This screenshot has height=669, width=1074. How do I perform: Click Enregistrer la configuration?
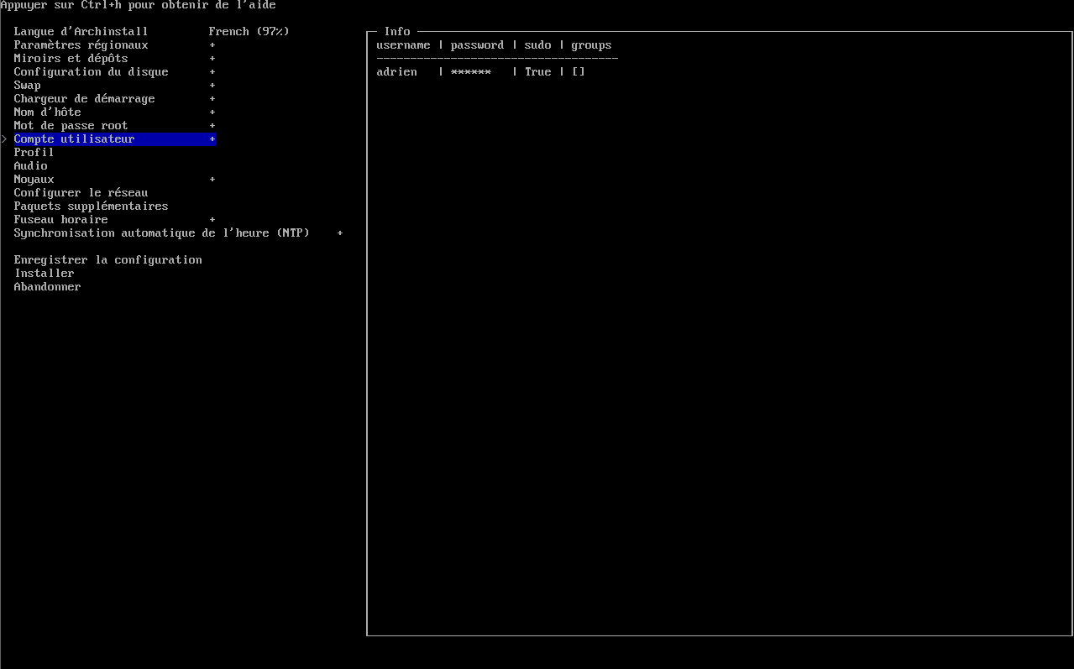tap(107, 259)
